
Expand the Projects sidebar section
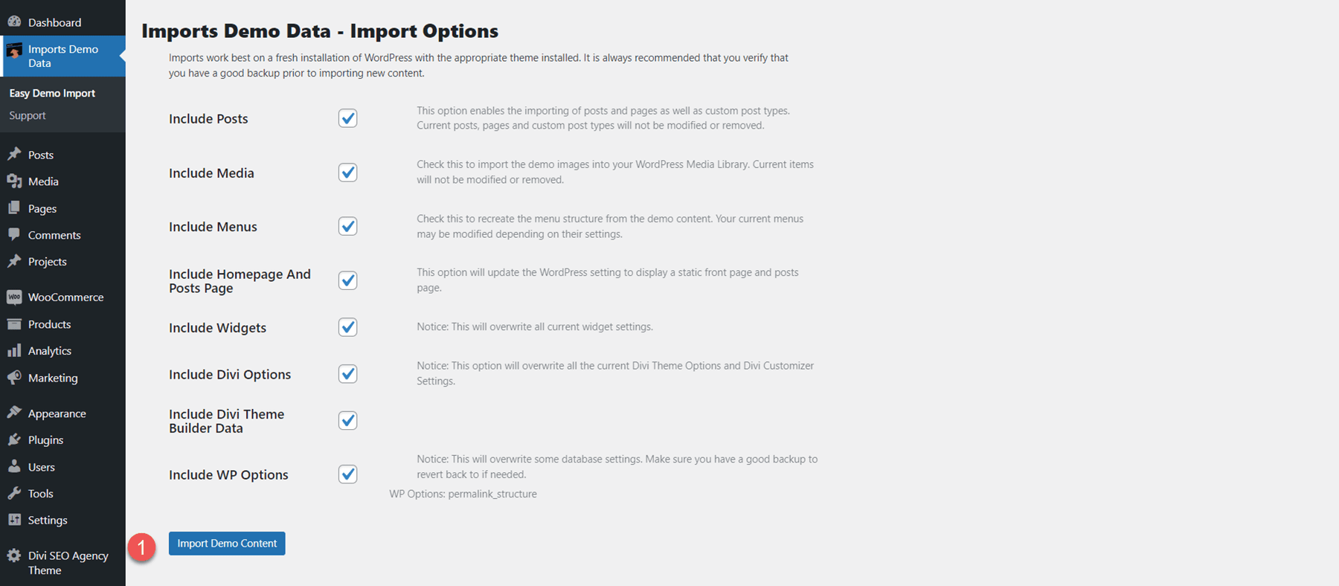47,261
